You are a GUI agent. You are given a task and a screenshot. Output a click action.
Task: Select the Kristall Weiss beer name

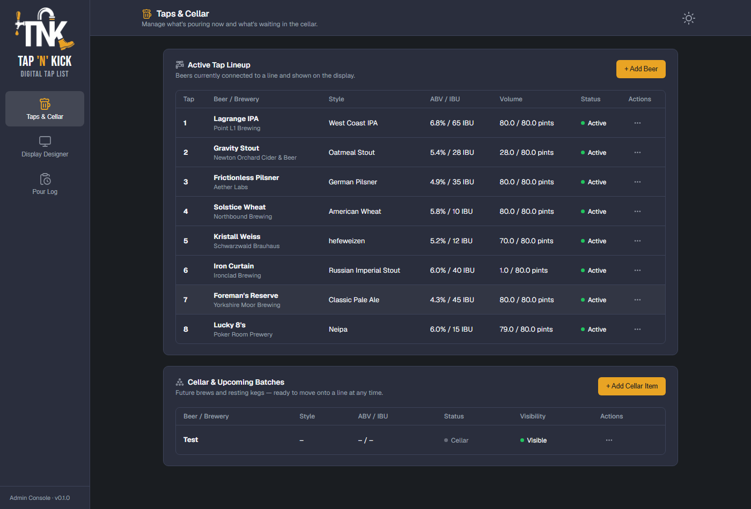click(x=237, y=237)
